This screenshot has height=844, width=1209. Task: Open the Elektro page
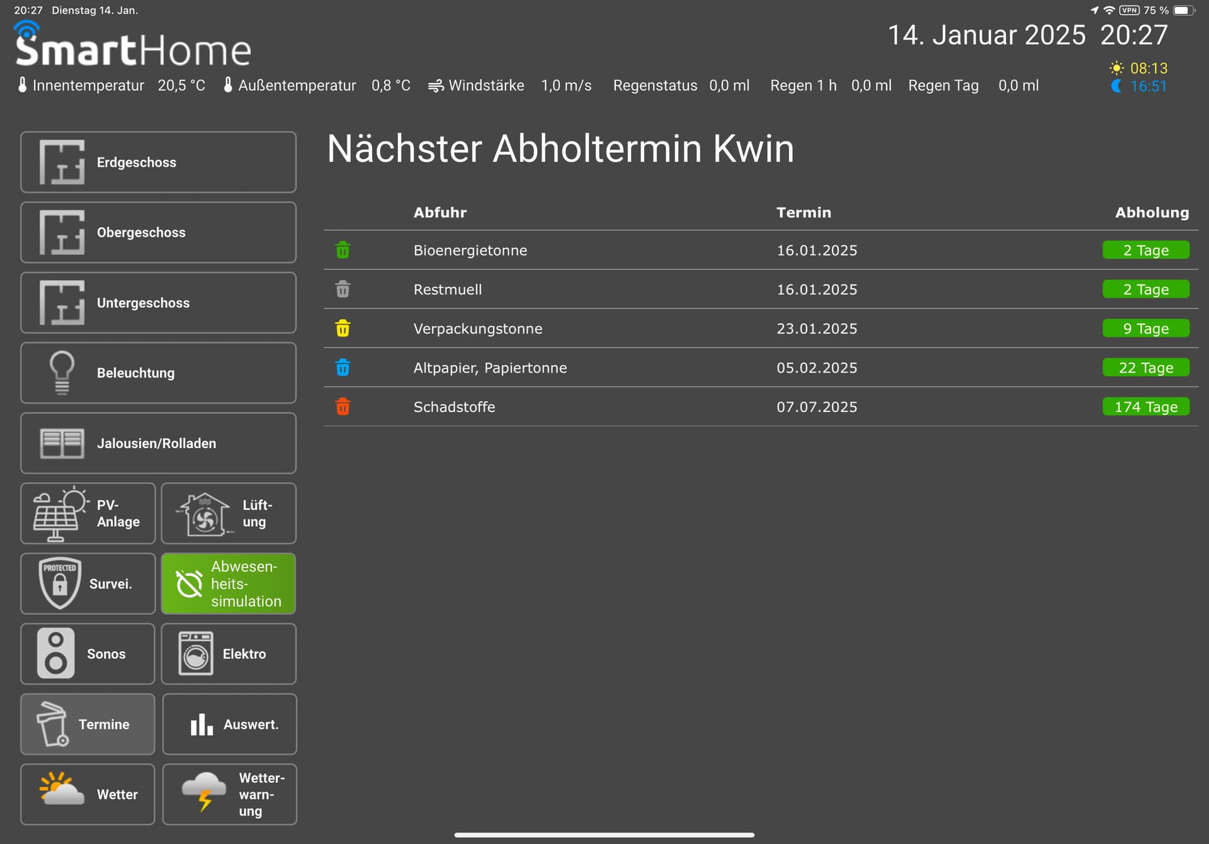[229, 654]
